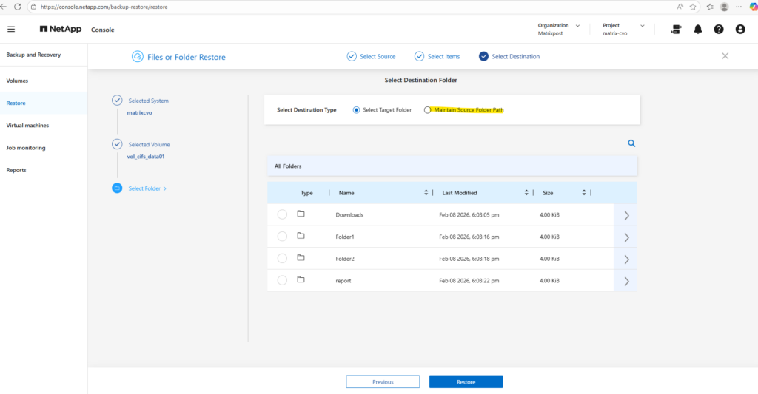This screenshot has width=758, height=394.
Task: Open Virtual machines in sidebar
Action: pyautogui.click(x=27, y=126)
